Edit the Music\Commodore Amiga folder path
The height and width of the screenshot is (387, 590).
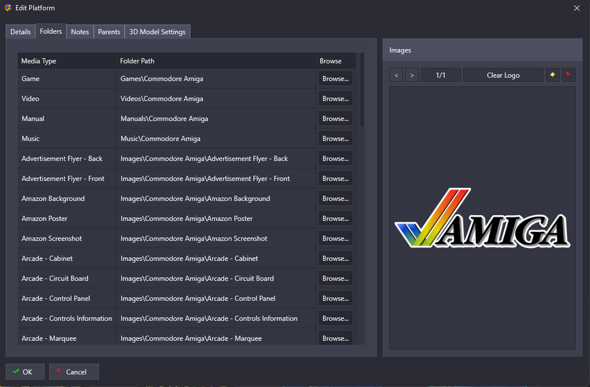click(x=216, y=138)
